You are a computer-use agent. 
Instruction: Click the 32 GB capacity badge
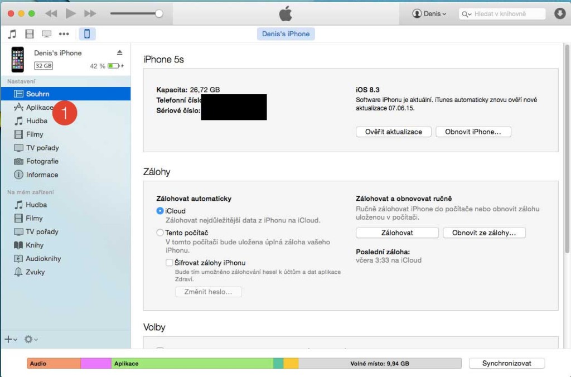43,66
